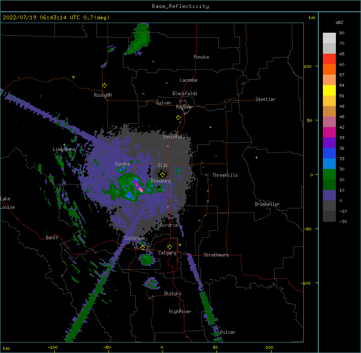
Task: Click the asterisk marker above Limestone label
Action: click(64, 145)
